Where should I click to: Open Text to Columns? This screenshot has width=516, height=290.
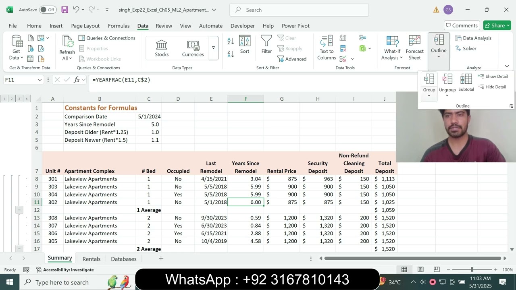pyautogui.click(x=327, y=48)
